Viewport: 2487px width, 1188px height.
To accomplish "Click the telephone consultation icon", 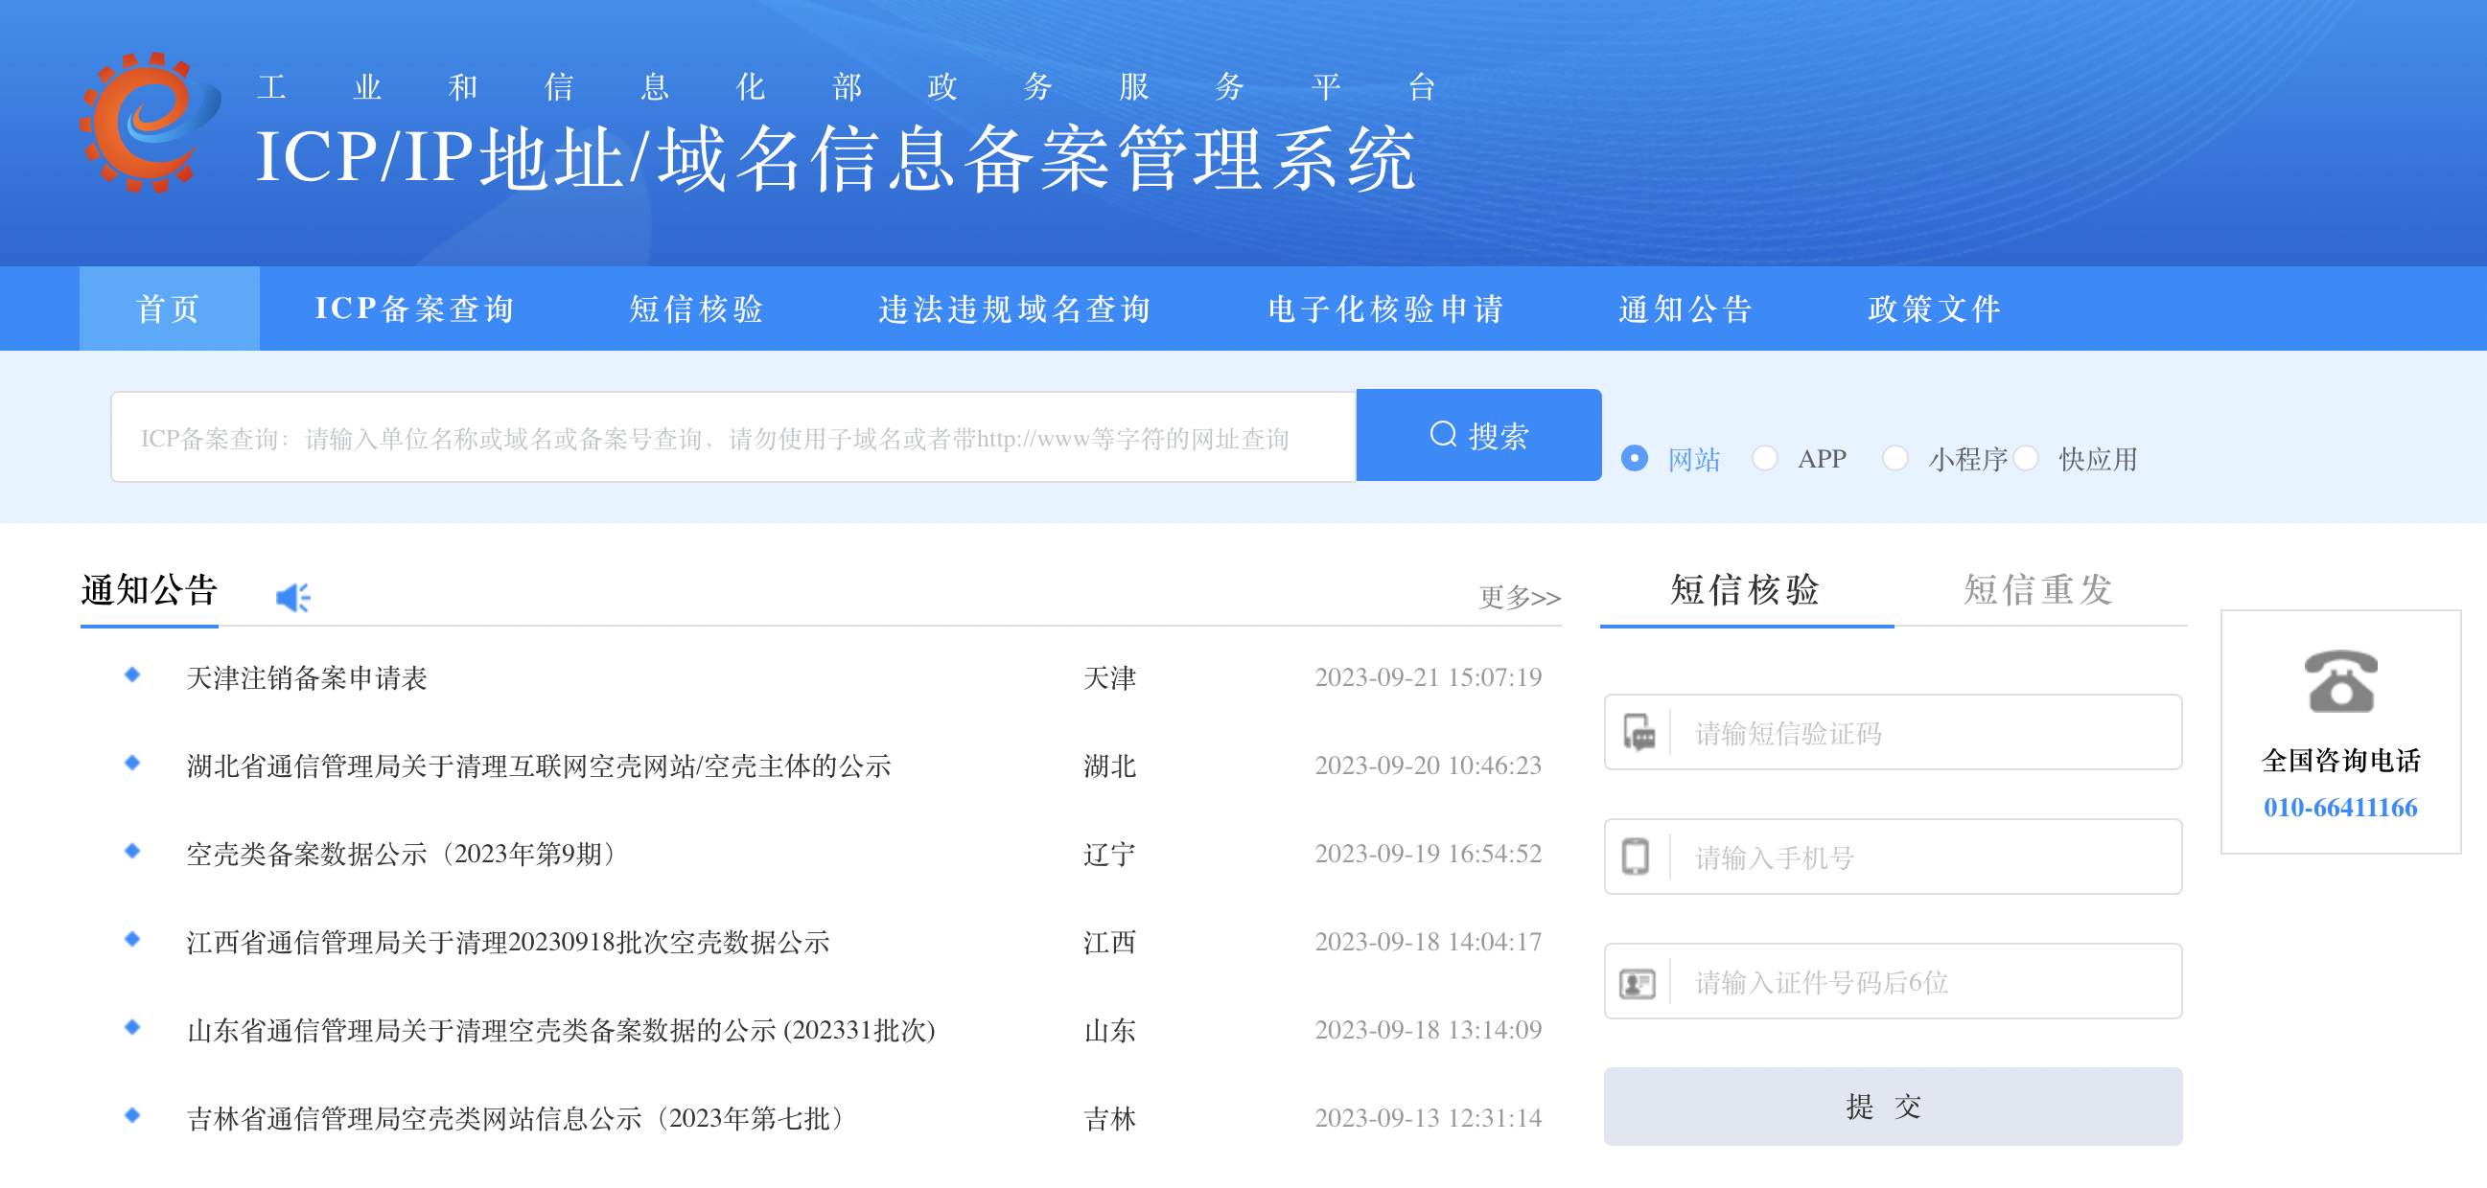I will (x=2339, y=681).
